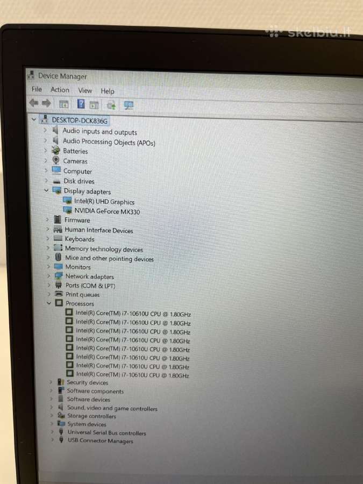This screenshot has height=484, width=363.
Task: Click Sound, video and game controllers icon
Action: tap(61, 407)
